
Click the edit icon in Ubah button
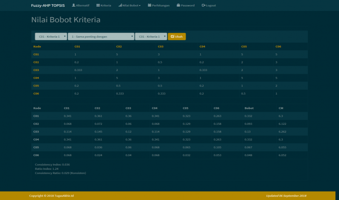click(x=173, y=36)
